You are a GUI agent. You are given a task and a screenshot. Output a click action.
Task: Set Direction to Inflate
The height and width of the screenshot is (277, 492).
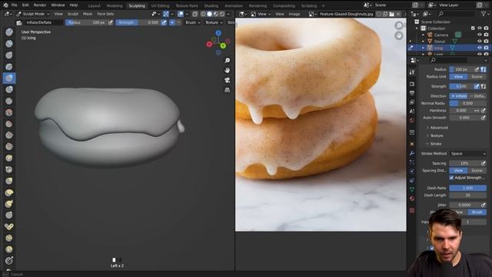[x=459, y=95]
